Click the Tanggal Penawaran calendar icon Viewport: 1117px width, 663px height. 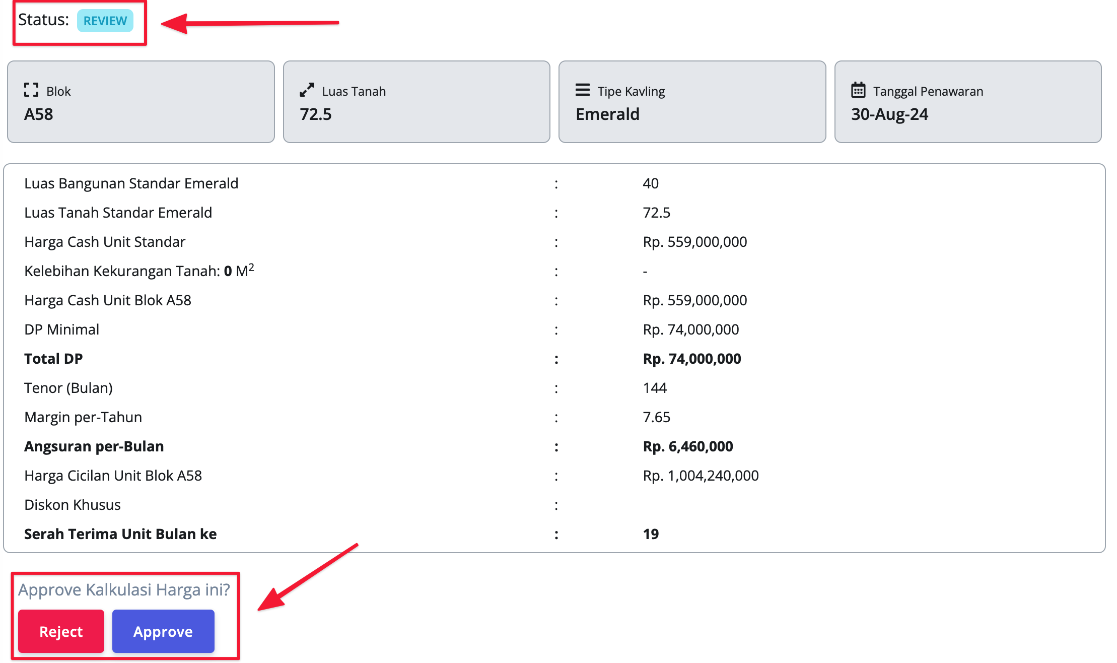coord(858,90)
